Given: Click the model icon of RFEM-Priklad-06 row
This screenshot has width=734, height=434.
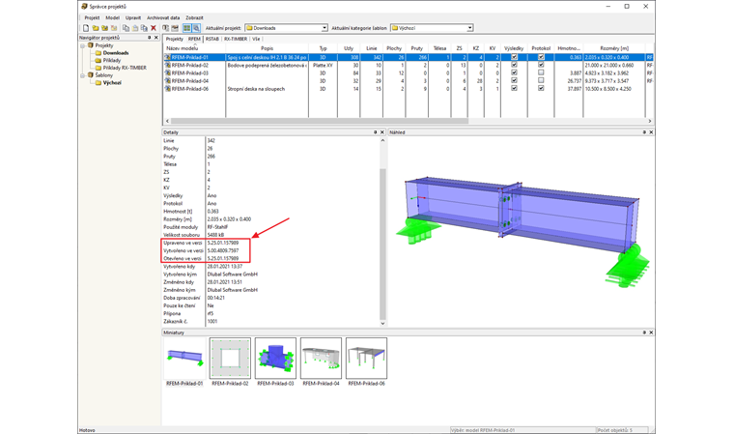Looking at the screenshot, I should tap(167, 89).
